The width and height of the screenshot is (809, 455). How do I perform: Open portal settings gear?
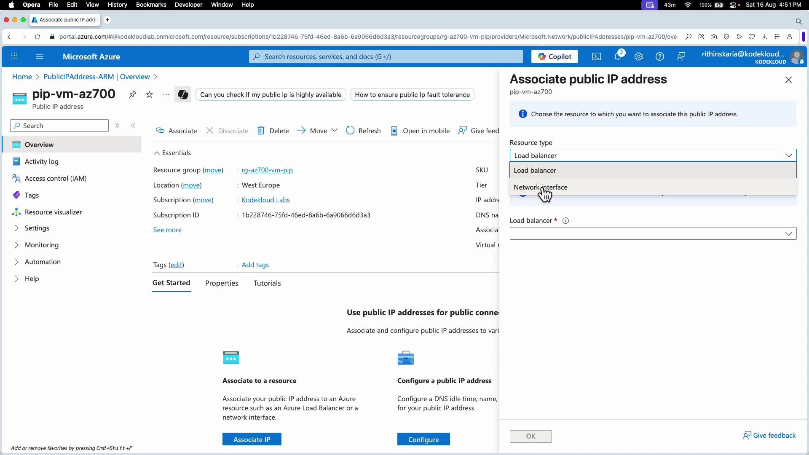[x=639, y=56]
